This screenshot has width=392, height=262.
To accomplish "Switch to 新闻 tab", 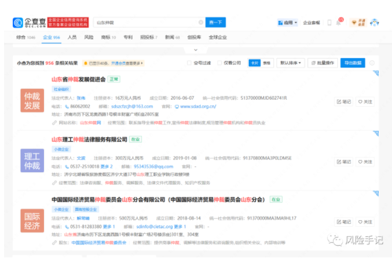I will [x=172, y=37].
